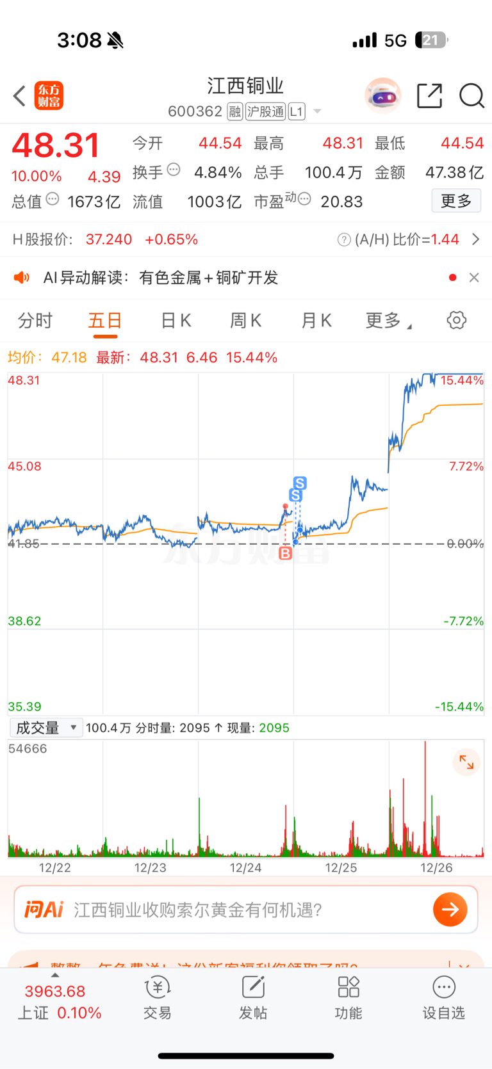The image size is (492, 1069).
Task: Expand chart to fullscreen icon
Action: click(466, 762)
